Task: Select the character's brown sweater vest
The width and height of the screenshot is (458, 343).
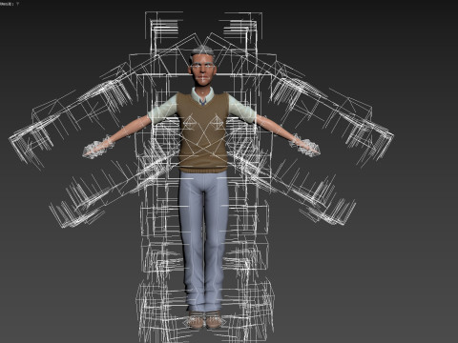Action: (202, 132)
